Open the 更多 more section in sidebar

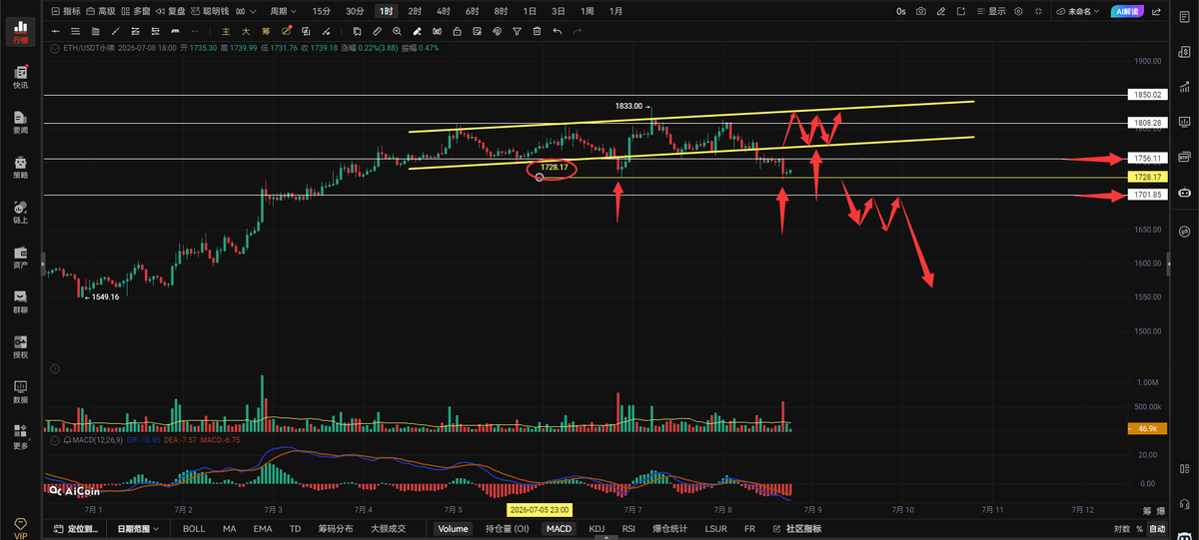point(20,436)
